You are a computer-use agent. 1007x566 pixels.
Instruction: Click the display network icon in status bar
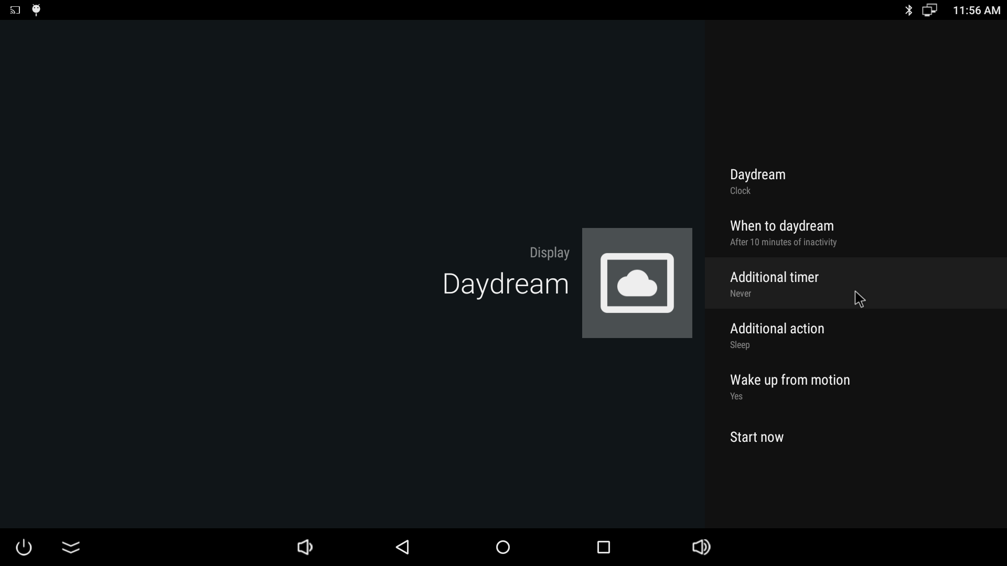(929, 10)
